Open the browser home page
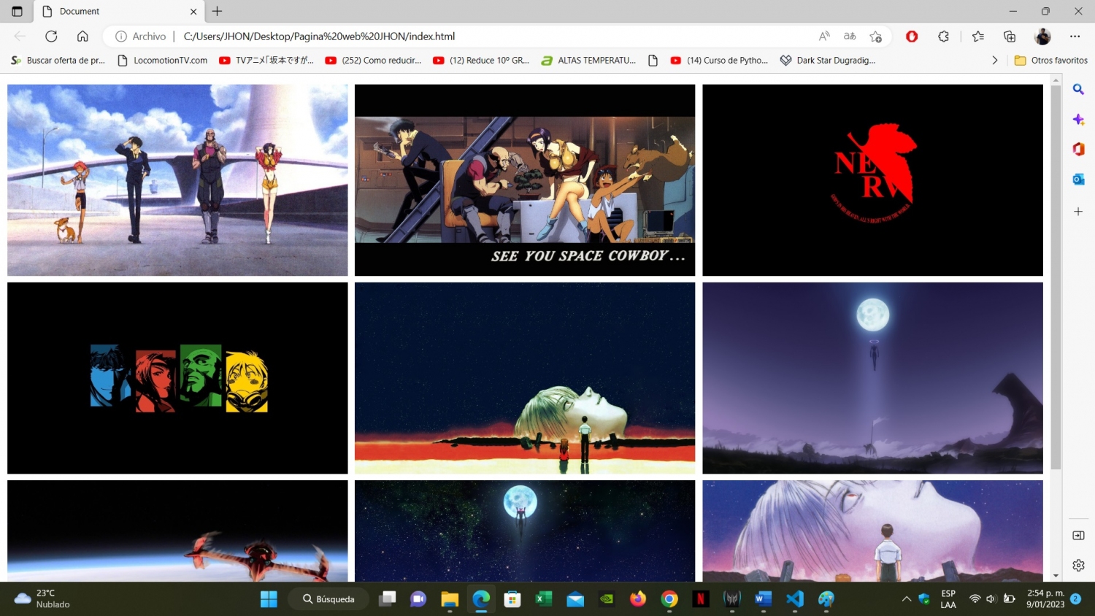This screenshot has width=1095, height=616. pyautogui.click(x=82, y=36)
